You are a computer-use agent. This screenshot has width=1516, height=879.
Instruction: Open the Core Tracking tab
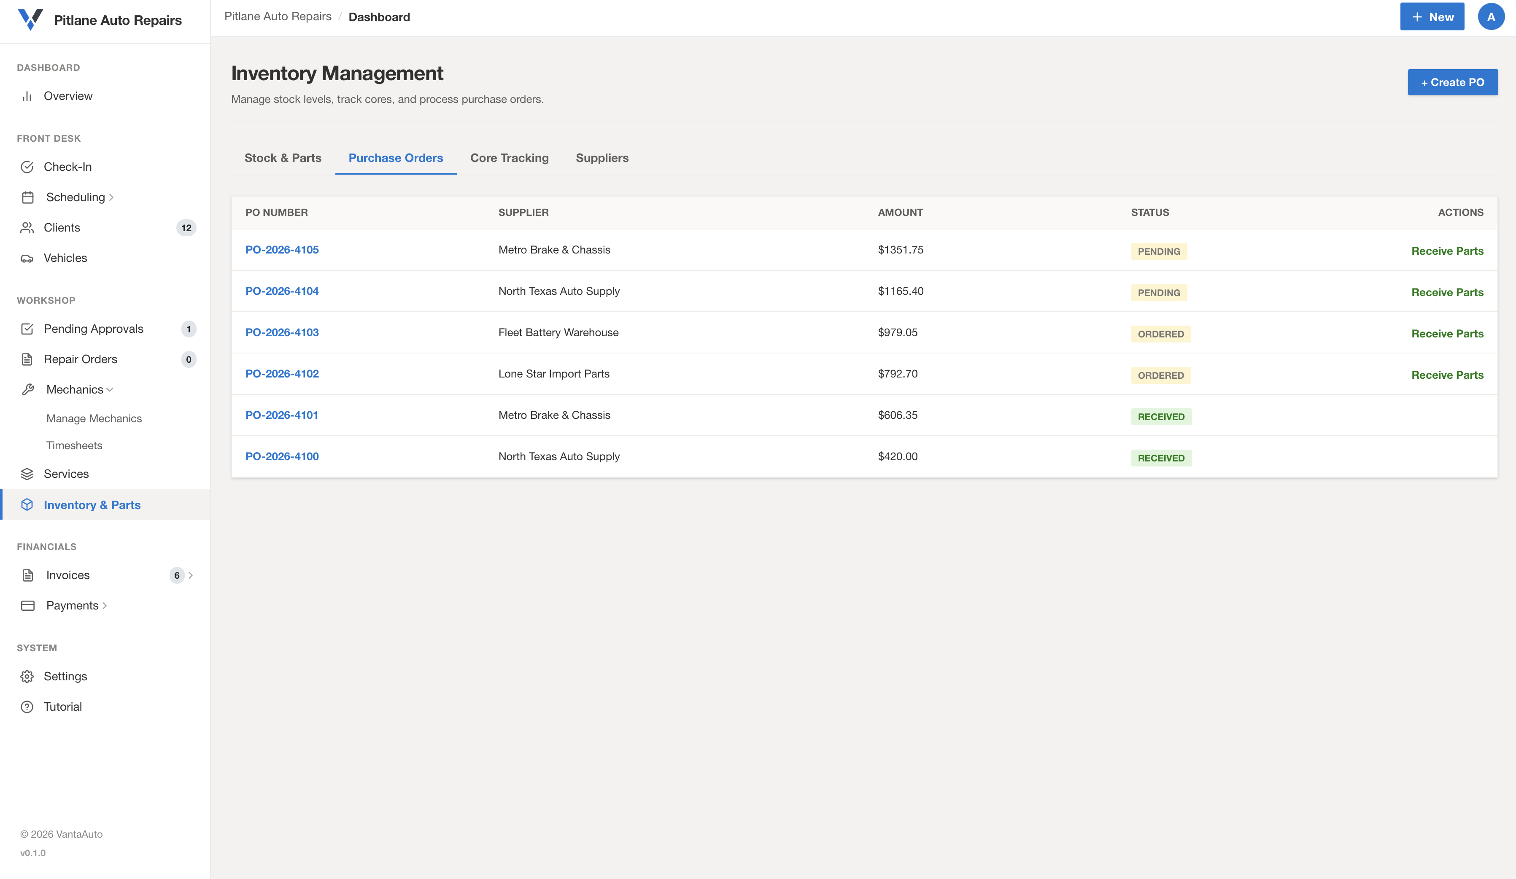point(510,158)
